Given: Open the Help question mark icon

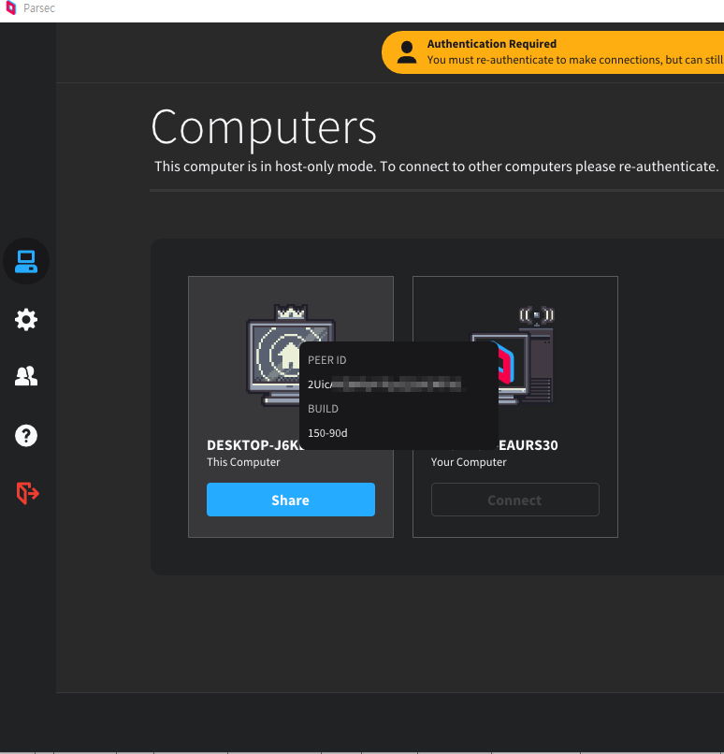Looking at the screenshot, I should click(x=26, y=435).
